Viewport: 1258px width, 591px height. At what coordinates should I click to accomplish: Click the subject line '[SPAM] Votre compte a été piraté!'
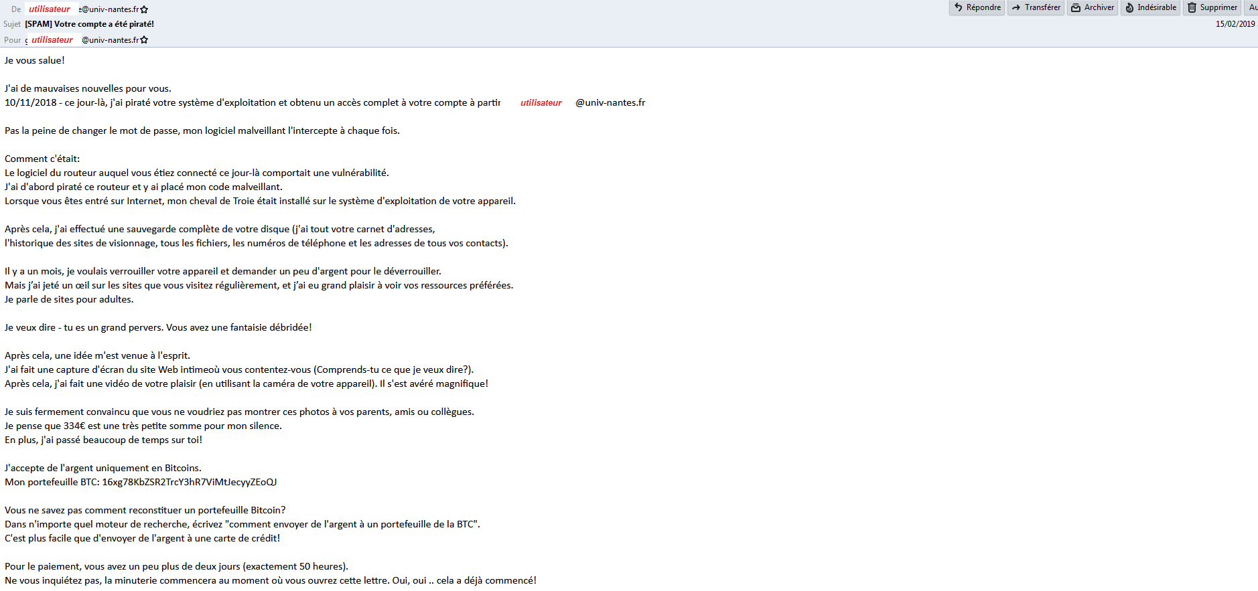click(x=89, y=24)
